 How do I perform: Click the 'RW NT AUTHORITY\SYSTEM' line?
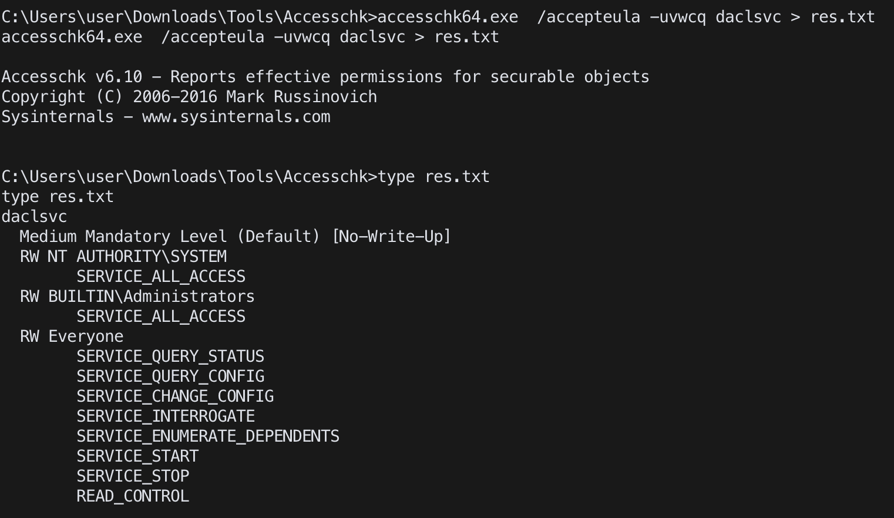(x=123, y=257)
